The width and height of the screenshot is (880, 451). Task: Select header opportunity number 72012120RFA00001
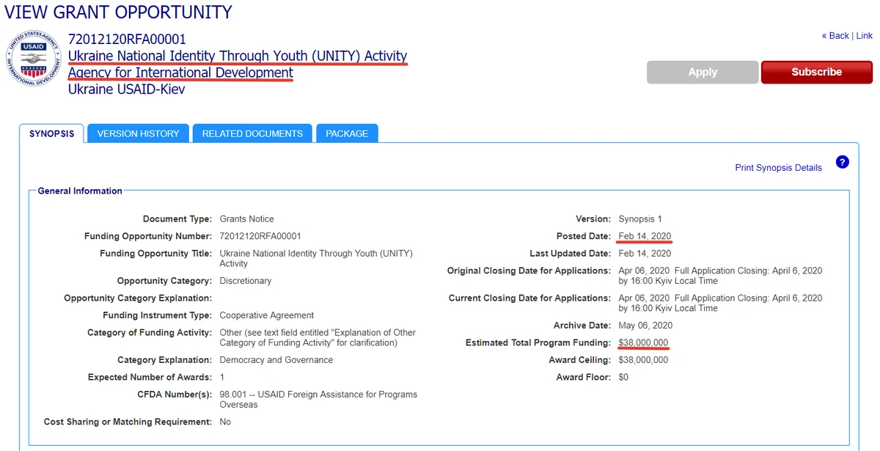[127, 40]
